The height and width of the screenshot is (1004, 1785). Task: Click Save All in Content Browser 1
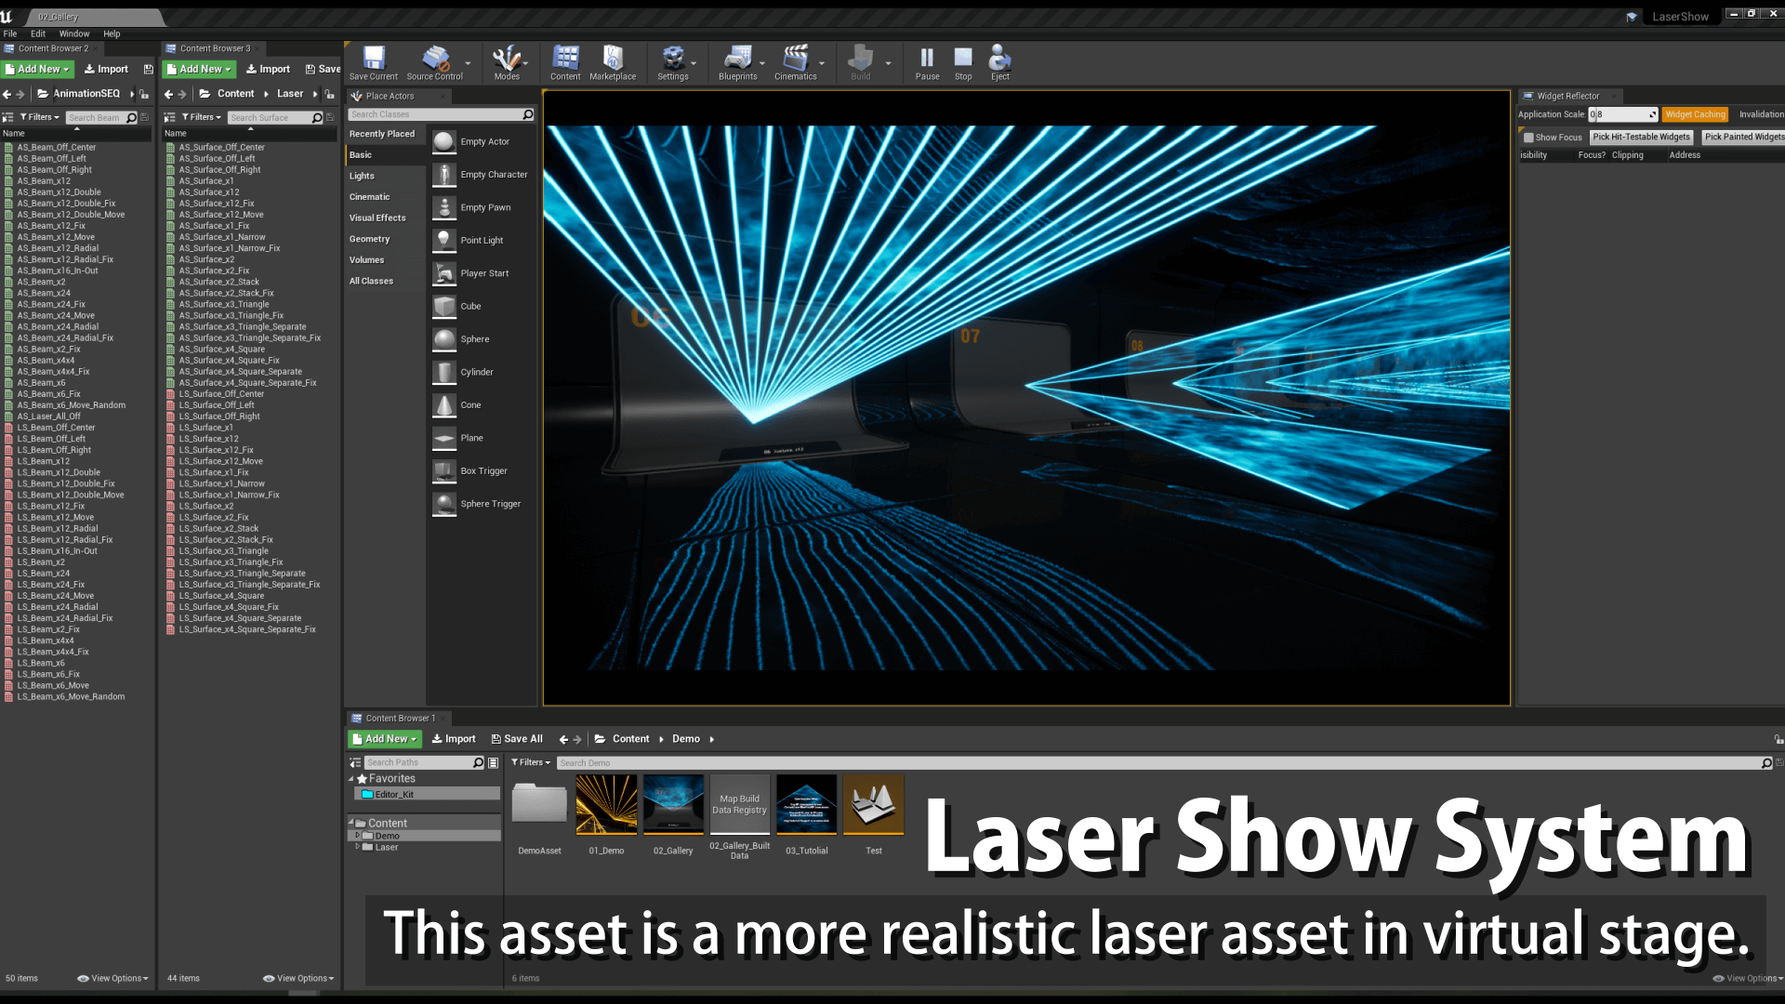(x=517, y=739)
